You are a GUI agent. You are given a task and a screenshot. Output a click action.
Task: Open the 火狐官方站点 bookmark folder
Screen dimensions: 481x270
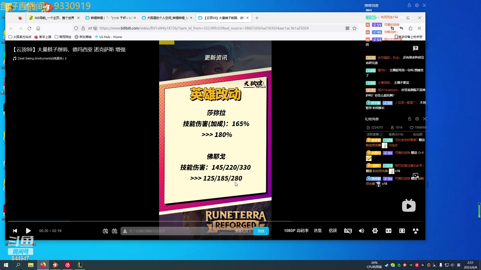pos(20,37)
